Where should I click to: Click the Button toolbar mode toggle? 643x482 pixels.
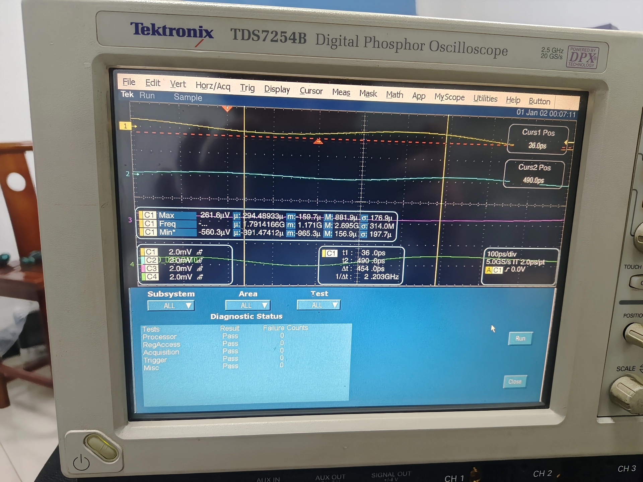coord(539,101)
